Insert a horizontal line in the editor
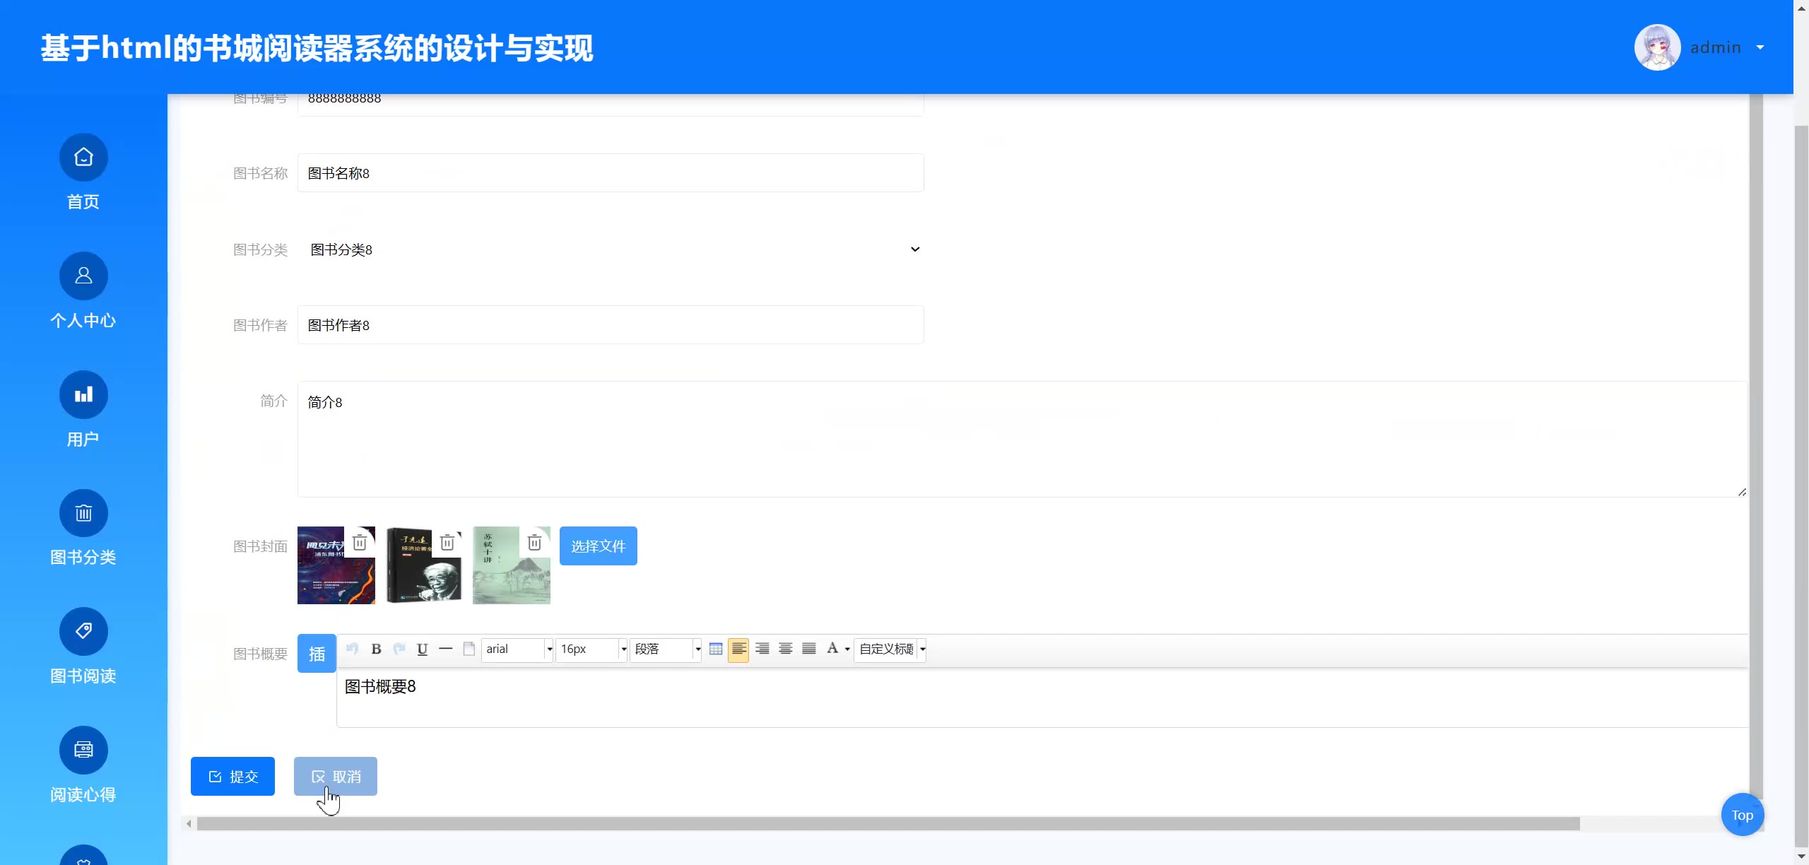 point(445,649)
